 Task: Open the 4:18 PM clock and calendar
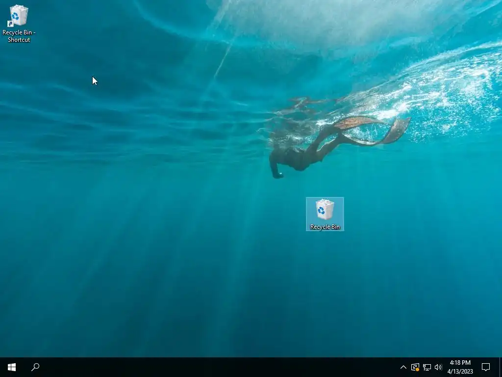click(x=460, y=367)
